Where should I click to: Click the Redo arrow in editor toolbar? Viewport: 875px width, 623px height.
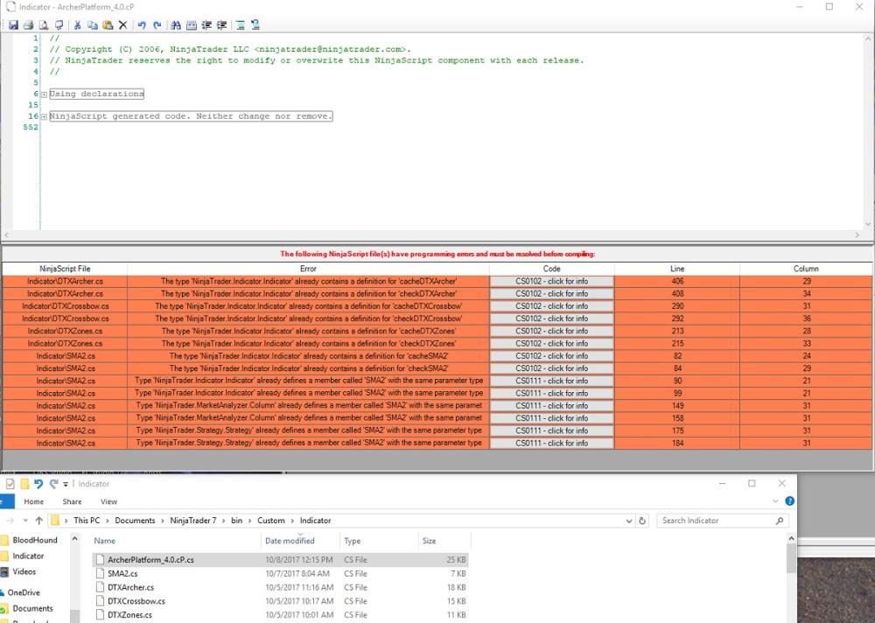(157, 25)
